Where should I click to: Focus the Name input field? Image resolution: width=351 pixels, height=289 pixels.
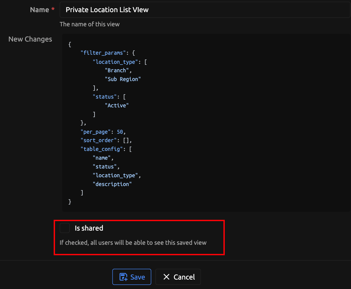coord(205,10)
